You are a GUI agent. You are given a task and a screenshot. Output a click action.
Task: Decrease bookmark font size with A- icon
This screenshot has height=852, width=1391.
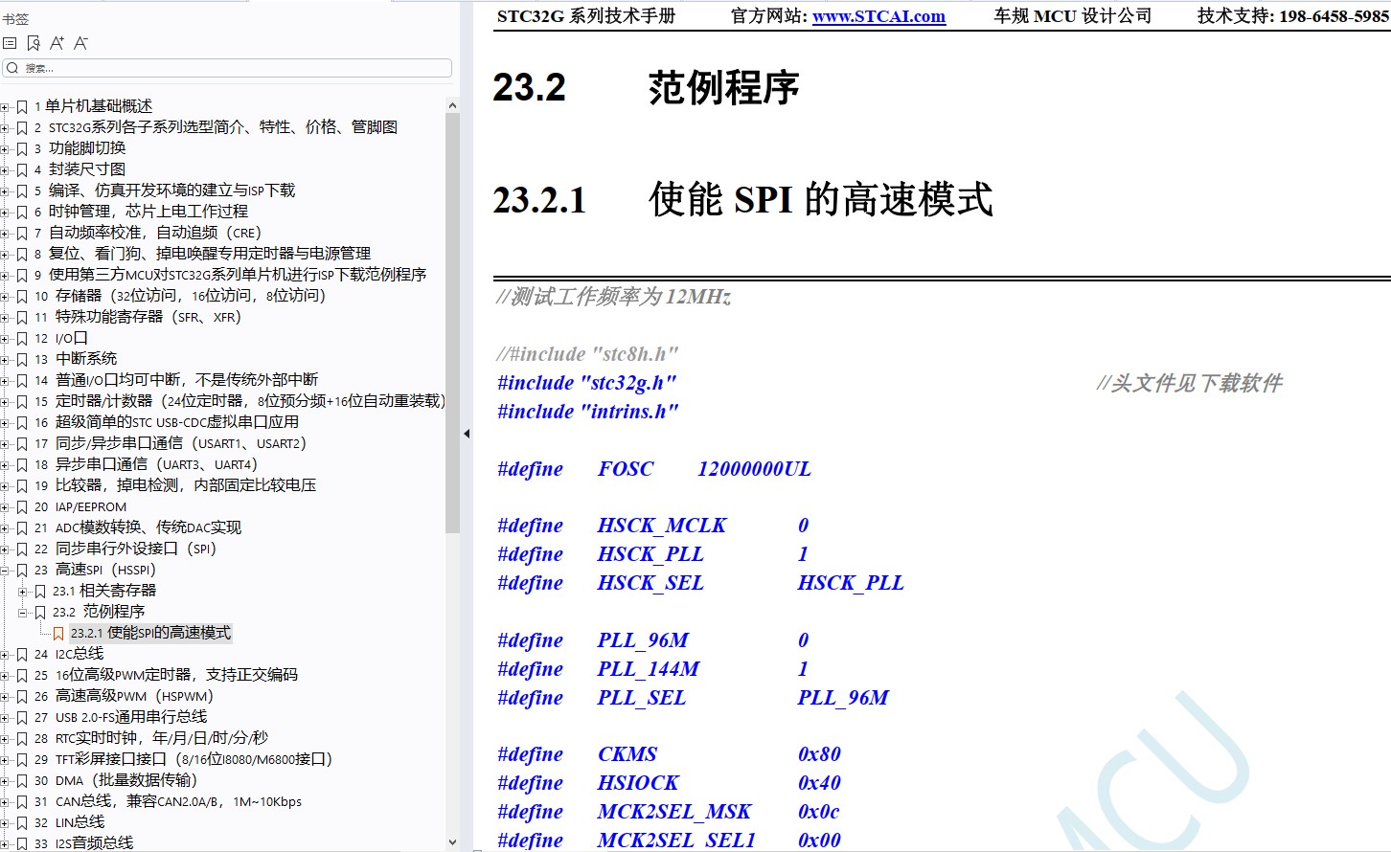(x=80, y=43)
